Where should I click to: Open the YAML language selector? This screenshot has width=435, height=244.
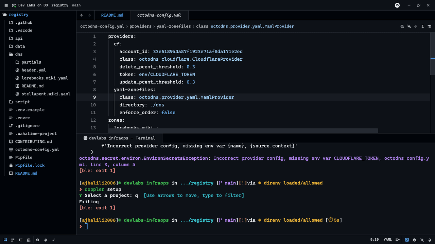(x=388, y=240)
